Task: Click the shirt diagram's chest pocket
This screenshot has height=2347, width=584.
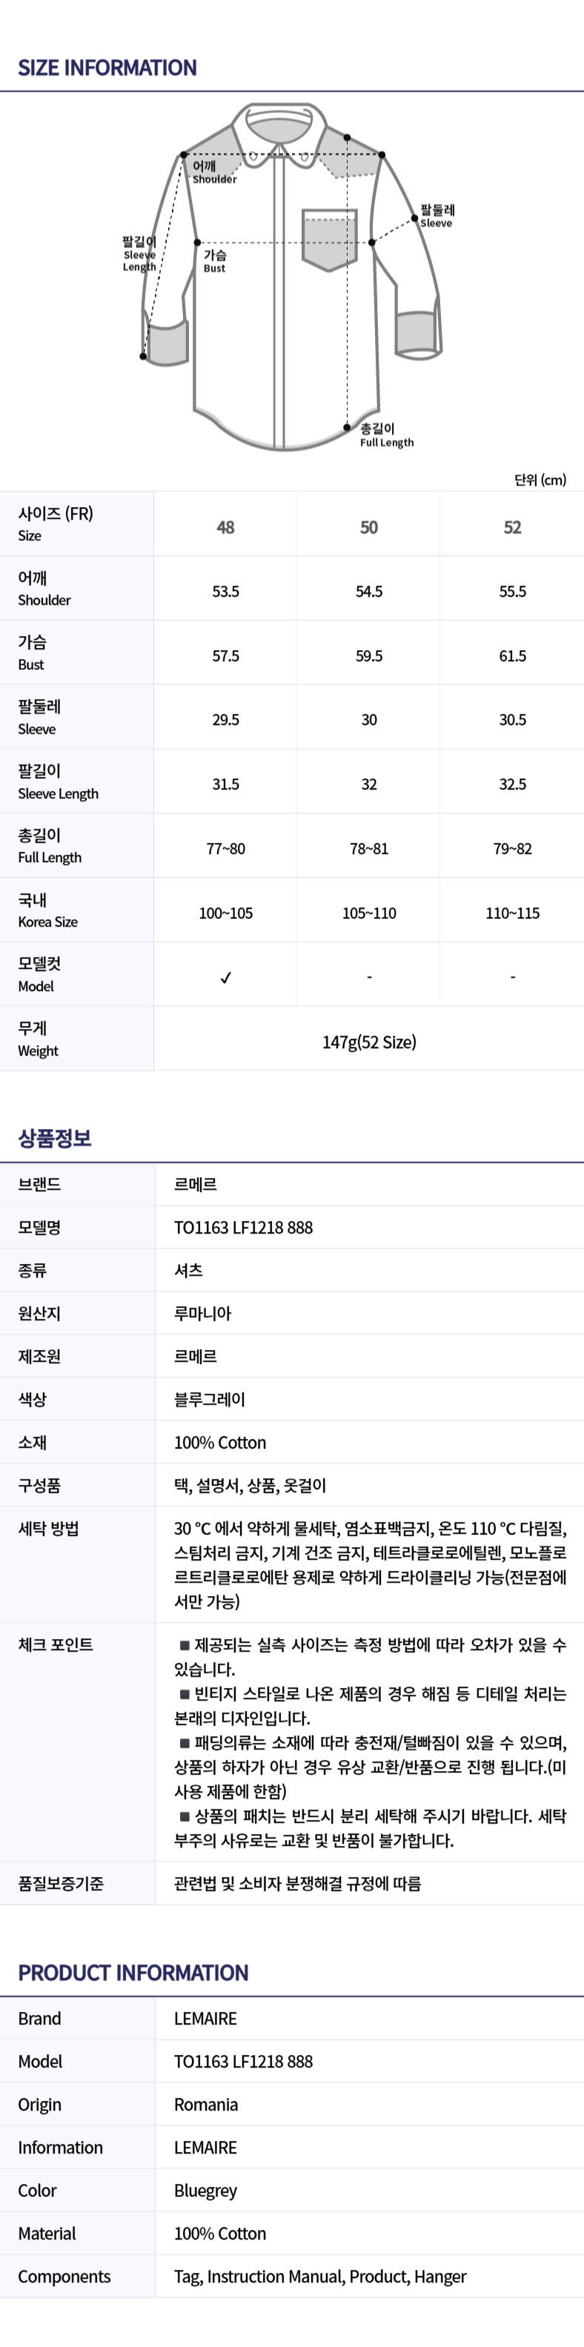Action: [329, 240]
